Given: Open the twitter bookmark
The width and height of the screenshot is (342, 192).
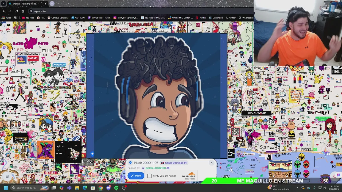Looking at the screenshot, I should [x=230, y=18].
